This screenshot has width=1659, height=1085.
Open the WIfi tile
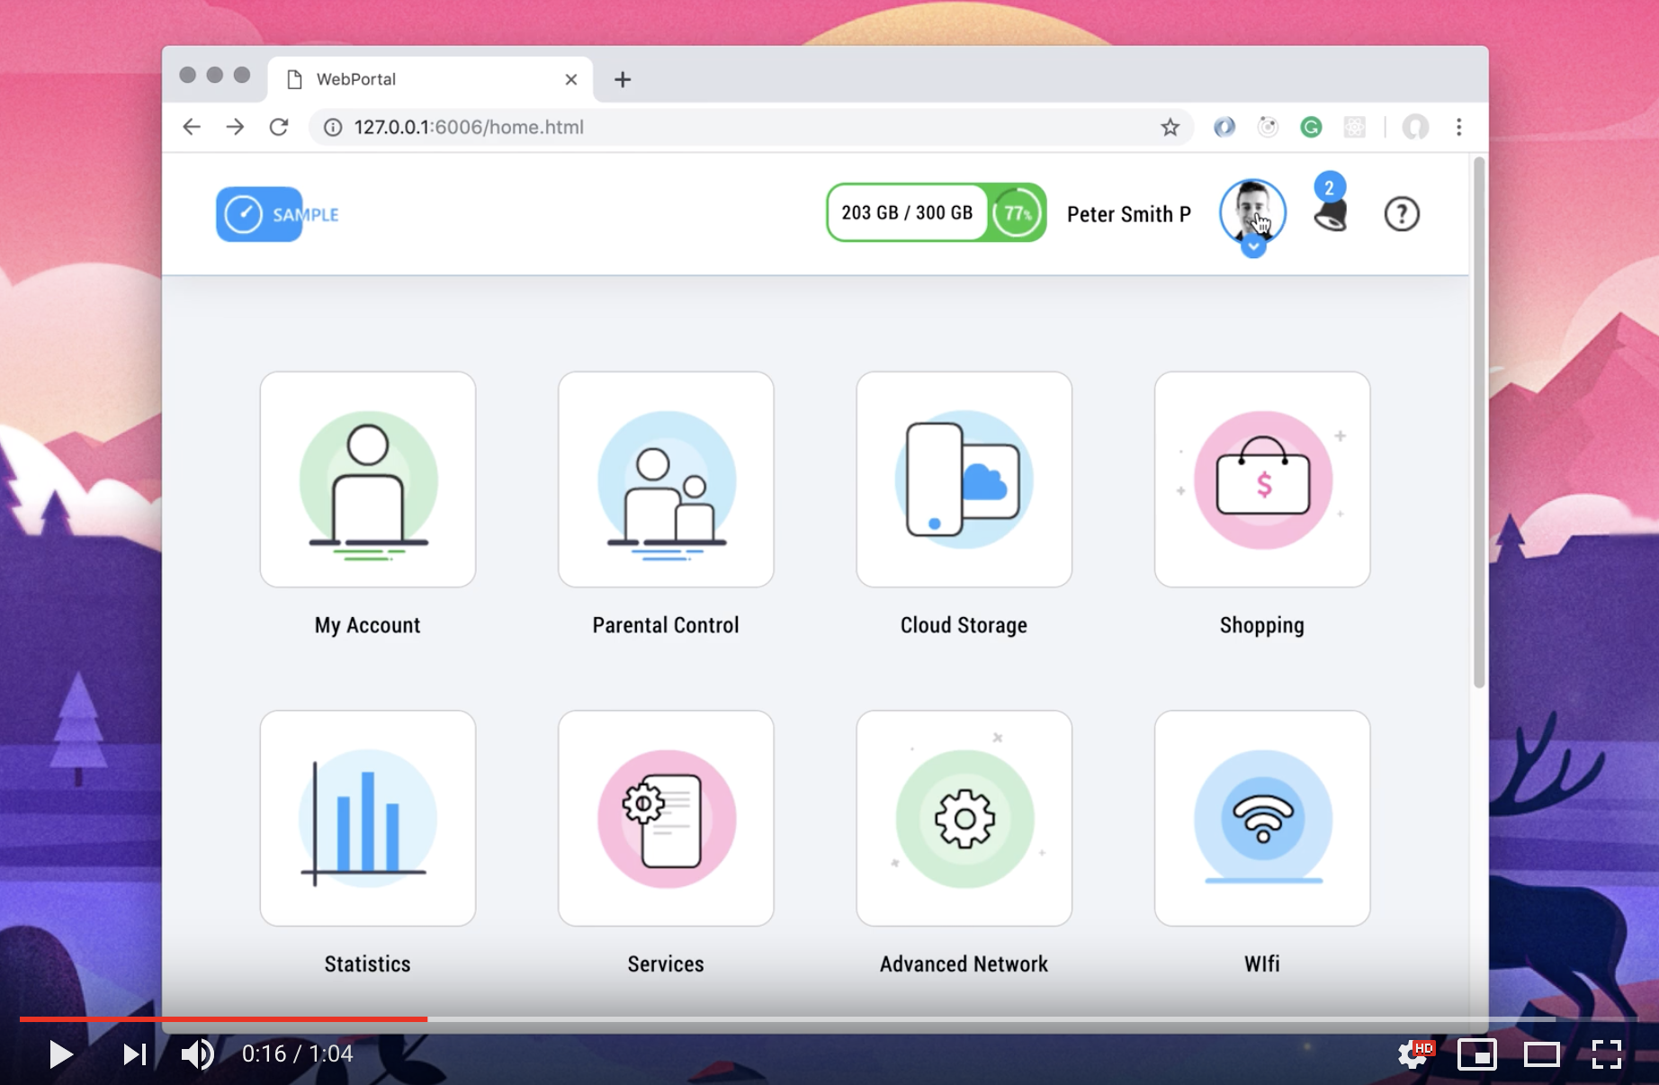[x=1262, y=819]
